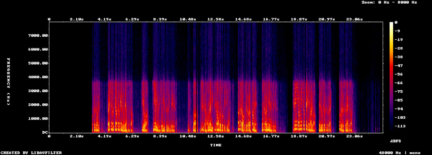The height and width of the screenshot is (155, 432).
Task: Click 10.48s on the top time axis
Action: (188, 19)
